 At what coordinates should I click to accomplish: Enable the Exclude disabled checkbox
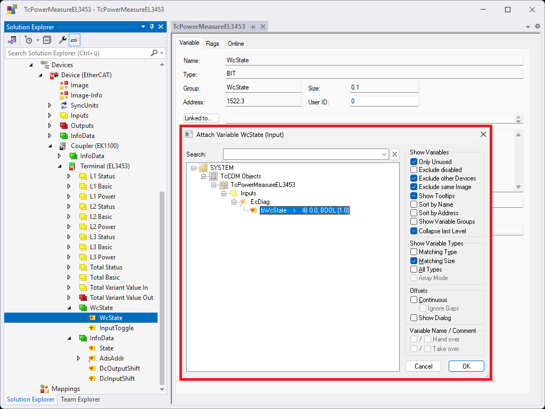point(414,170)
